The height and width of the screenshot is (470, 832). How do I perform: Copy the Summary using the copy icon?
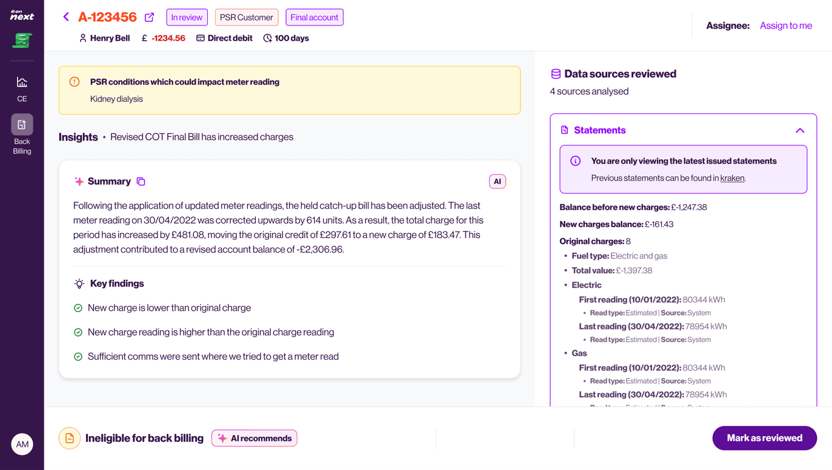coord(141,181)
